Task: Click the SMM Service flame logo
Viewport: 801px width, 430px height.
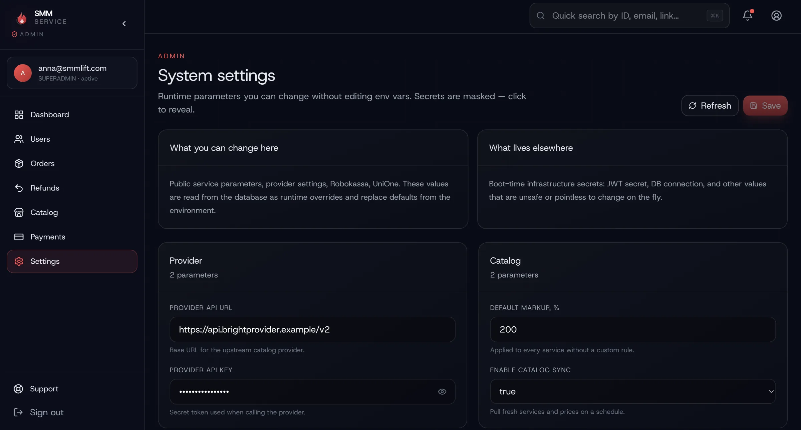Action: (22, 18)
